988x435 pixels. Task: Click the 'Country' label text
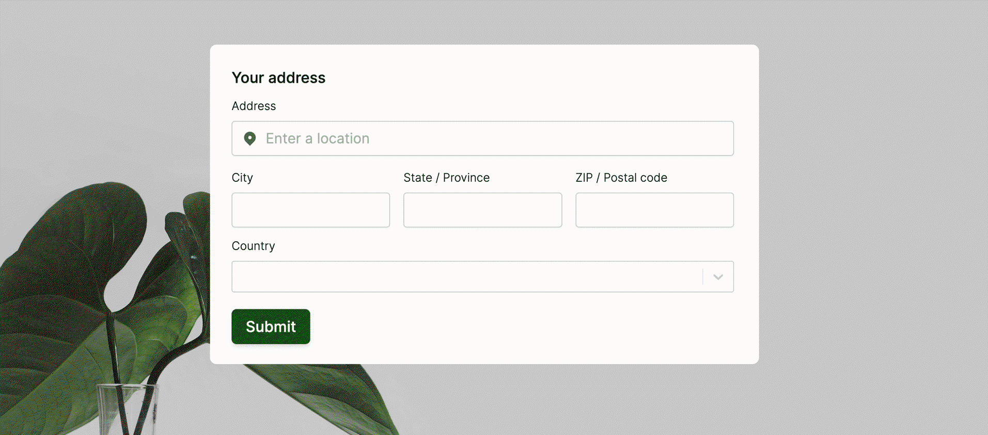click(x=253, y=246)
